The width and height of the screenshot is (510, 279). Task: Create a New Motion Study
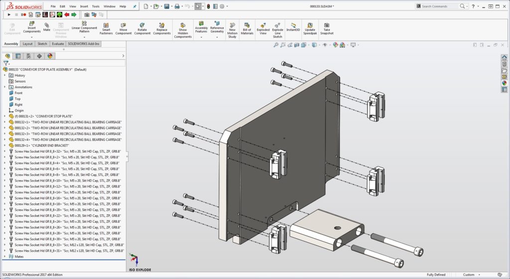[x=232, y=30]
